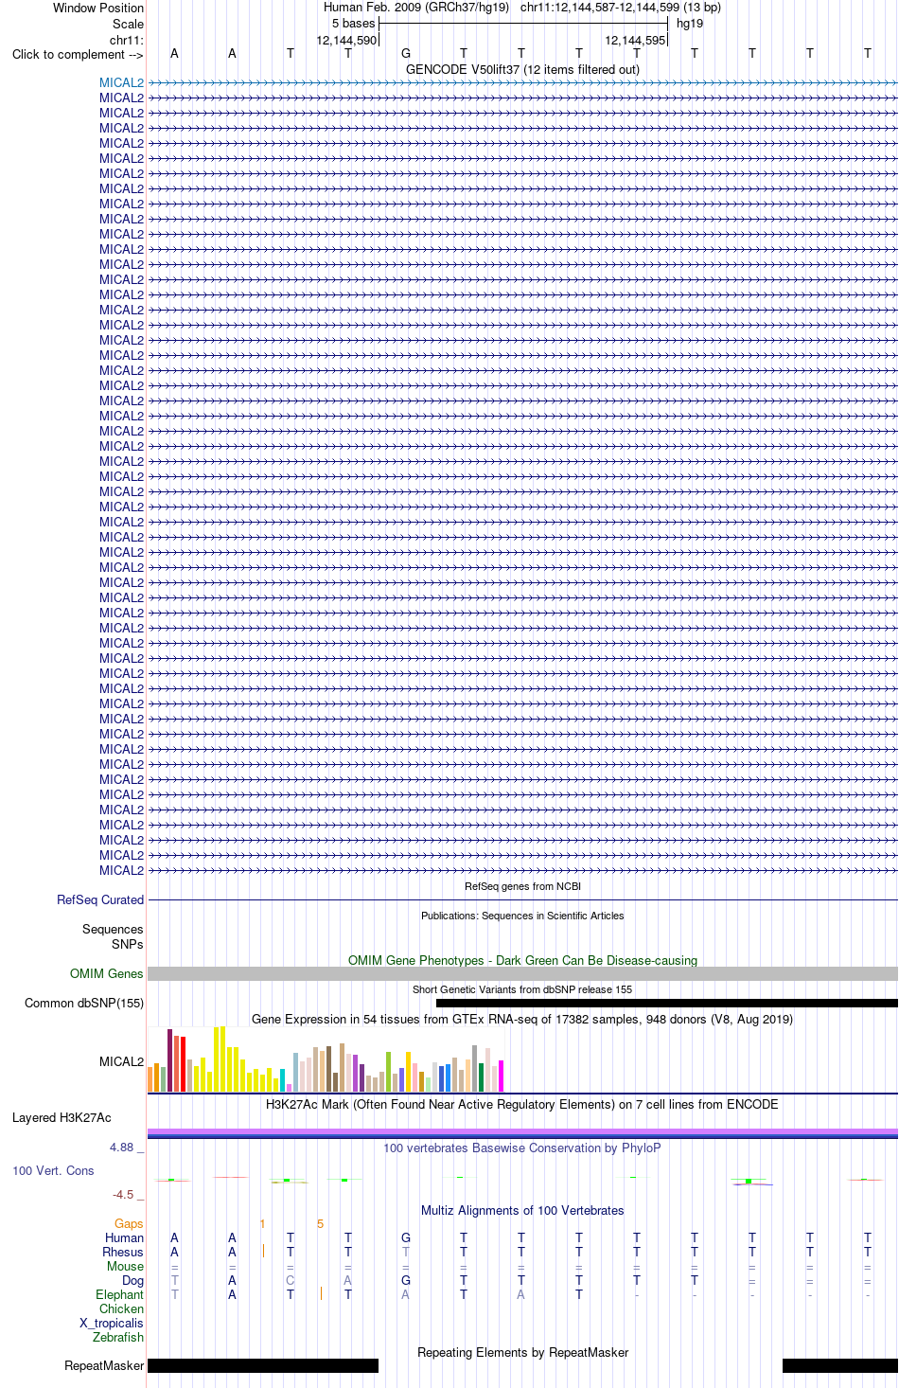The width and height of the screenshot is (899, 1388).
Task: Open the GTEx Gene Expression track title
Action: tap(522, 1019)
